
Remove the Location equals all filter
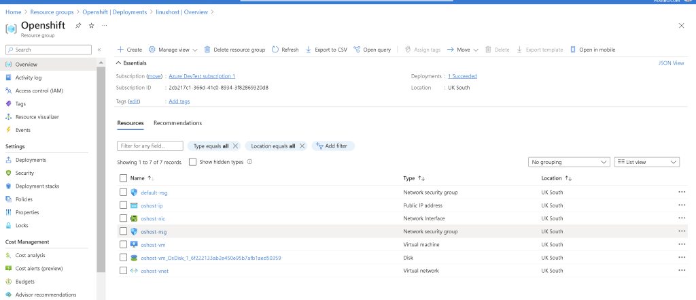[x=302, y=146]
